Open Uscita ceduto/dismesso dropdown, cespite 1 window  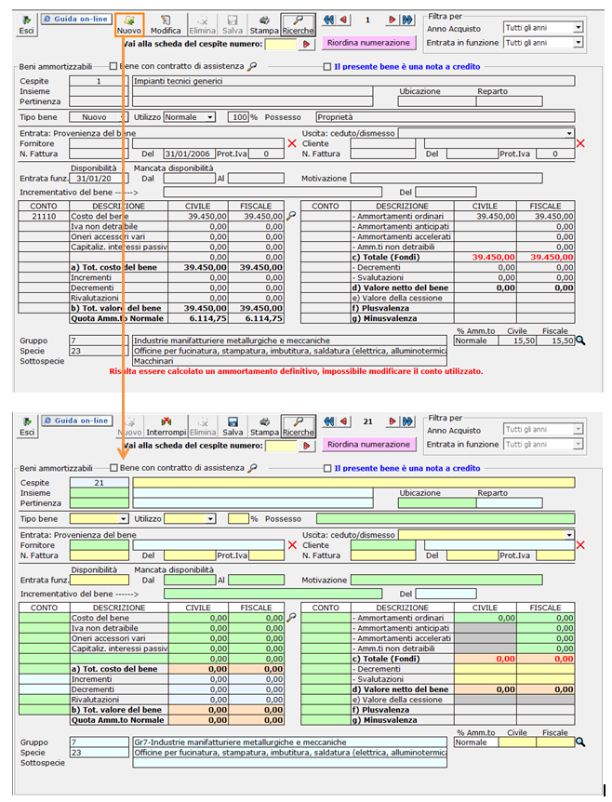coord(569,133)
